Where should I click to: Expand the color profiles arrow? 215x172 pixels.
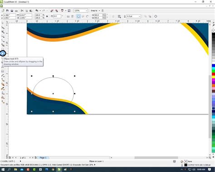click(x=95, y=165)
